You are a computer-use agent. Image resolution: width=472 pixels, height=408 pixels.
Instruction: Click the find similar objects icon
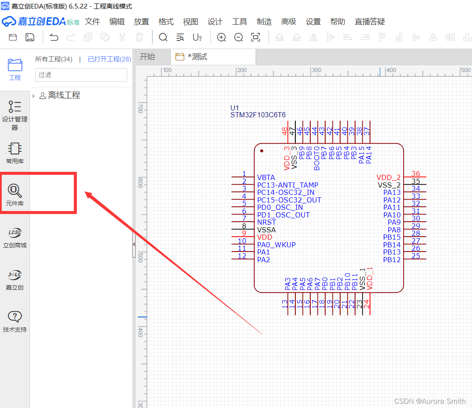pos(180,37)
